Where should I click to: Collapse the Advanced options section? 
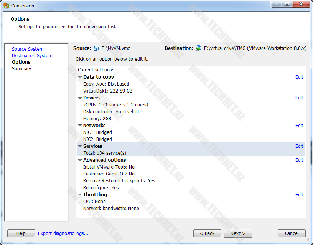tap(80, 160)
